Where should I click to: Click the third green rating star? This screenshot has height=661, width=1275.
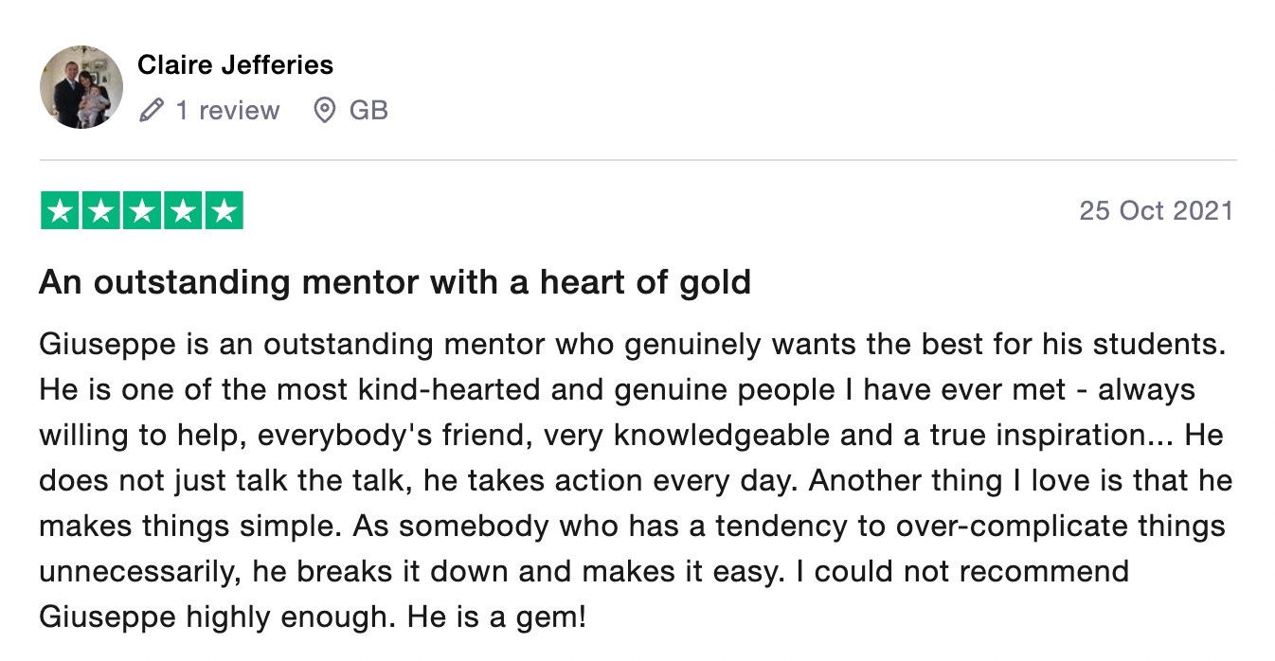142,210
